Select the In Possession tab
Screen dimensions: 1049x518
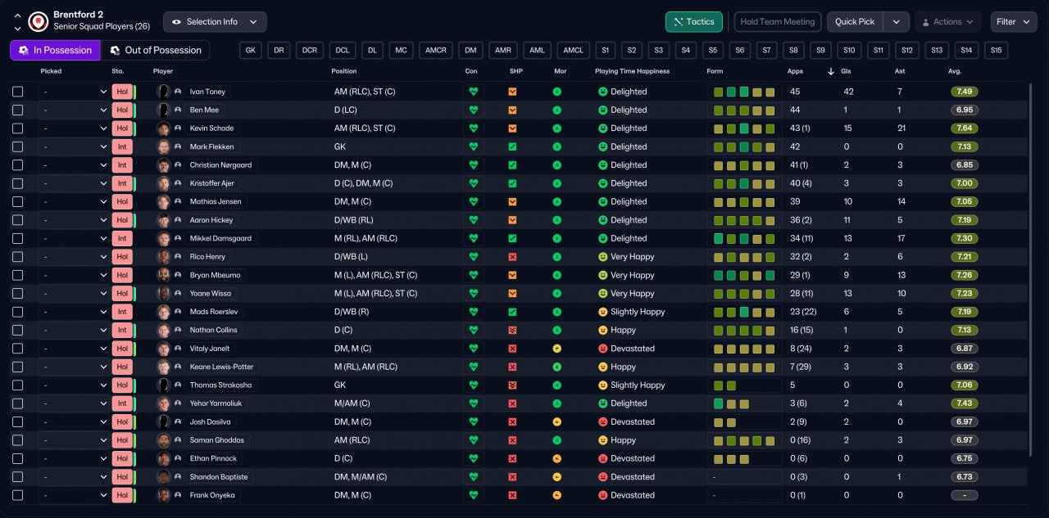point(55,51)
